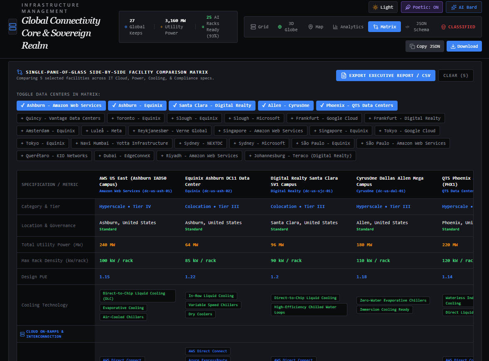Click the Dry Coolers tag
Screen dimensions: 489x361
[x=200, y=314]
